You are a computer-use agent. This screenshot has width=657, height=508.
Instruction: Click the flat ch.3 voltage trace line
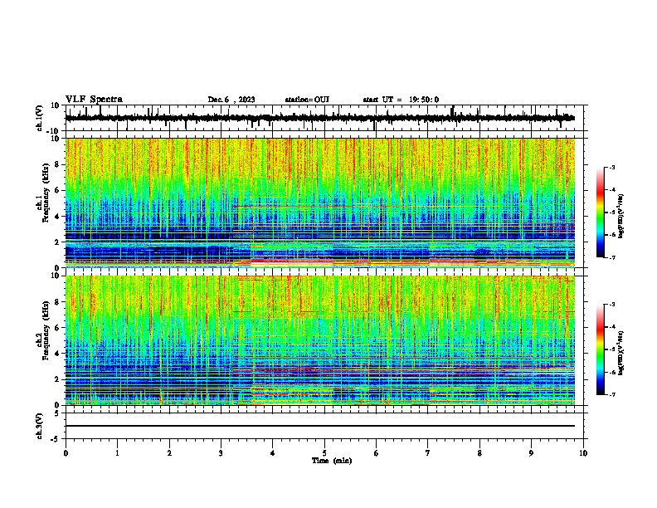point(320,426)
